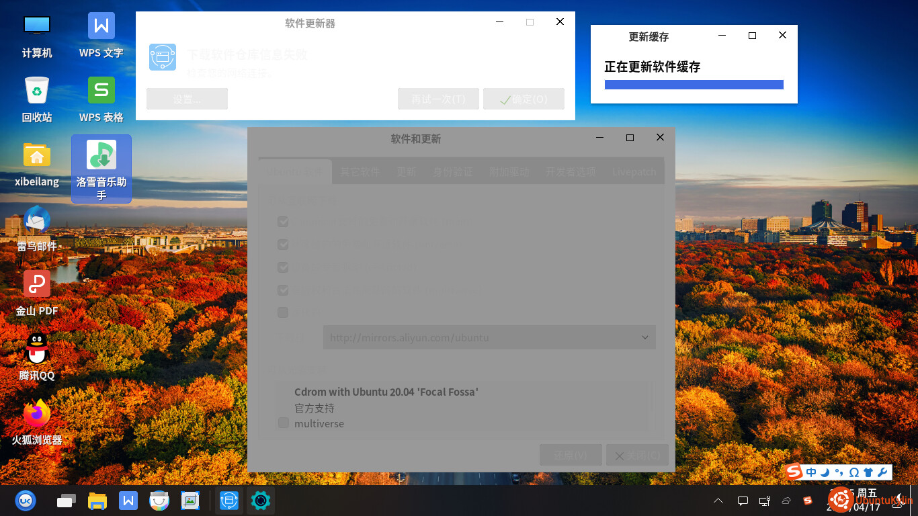
Task: Toggle the first checkbox in Ubuntu software list
Action: (x=283, y=222)
